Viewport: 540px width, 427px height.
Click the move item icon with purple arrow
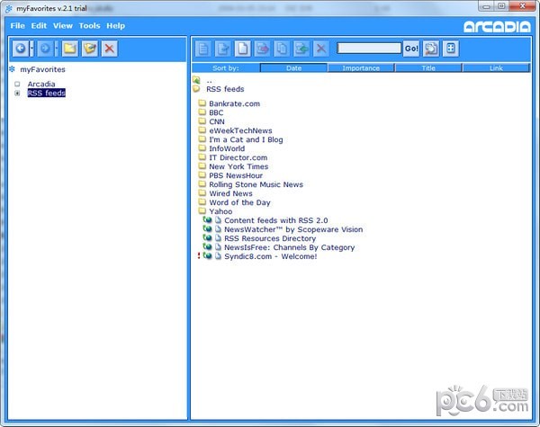(x=262, y=49)
